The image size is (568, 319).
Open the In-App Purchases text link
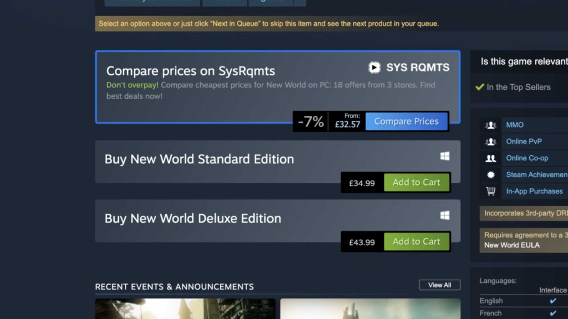(x=534, y=192)
